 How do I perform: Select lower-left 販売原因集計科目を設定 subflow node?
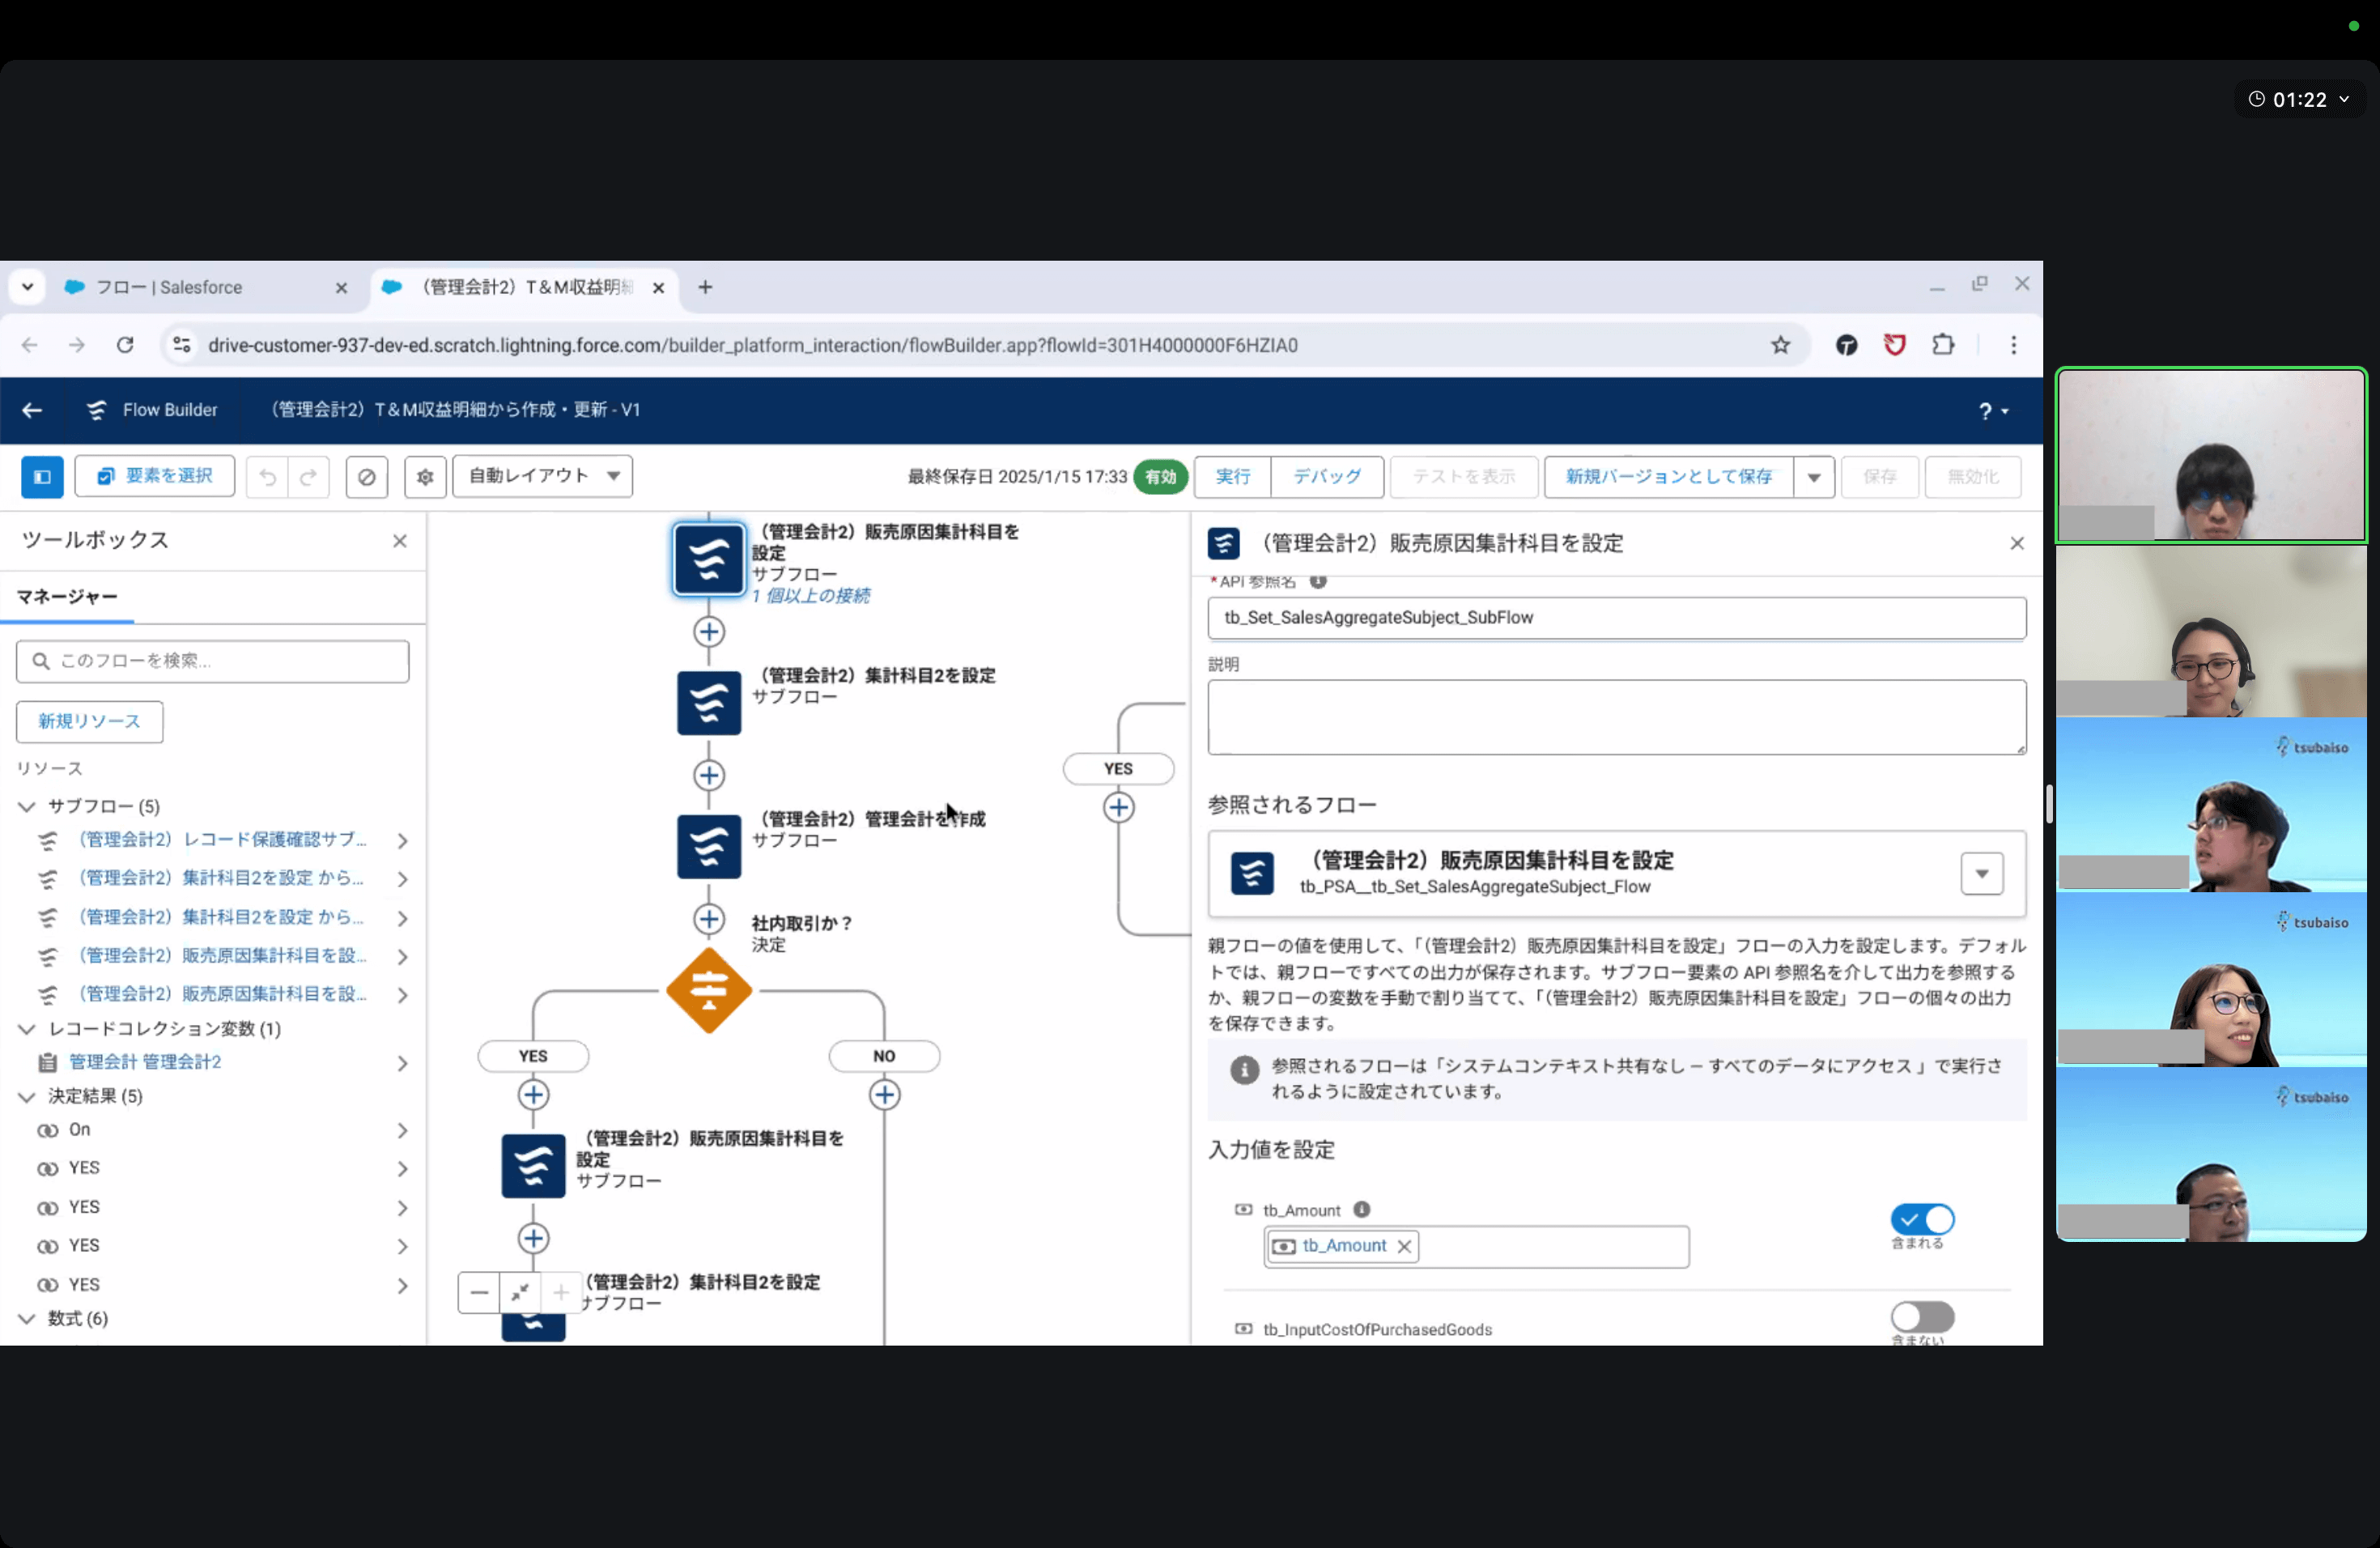tap(533, 1166)
